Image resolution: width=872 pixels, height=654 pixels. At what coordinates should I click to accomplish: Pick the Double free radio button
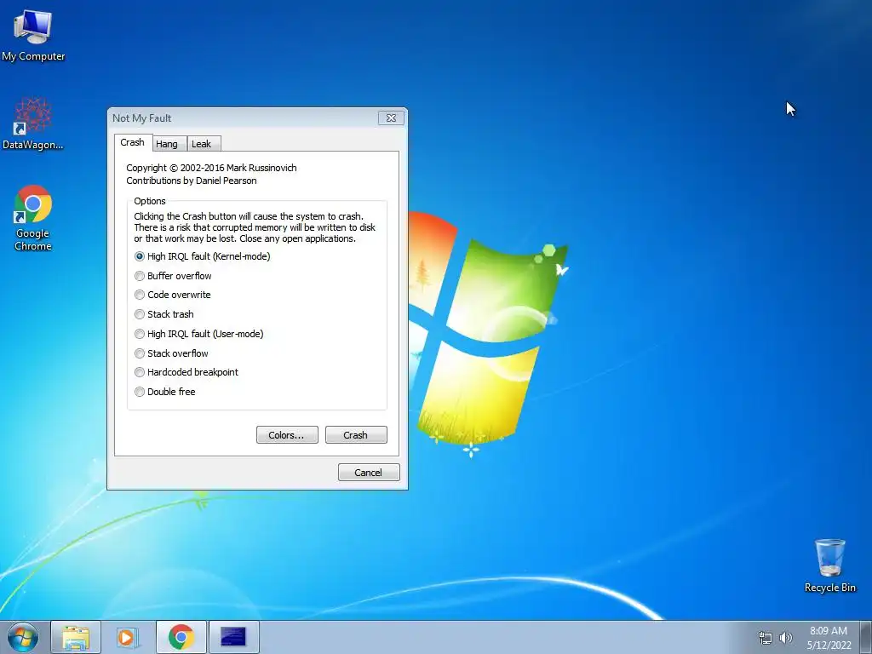pos(165,392)
